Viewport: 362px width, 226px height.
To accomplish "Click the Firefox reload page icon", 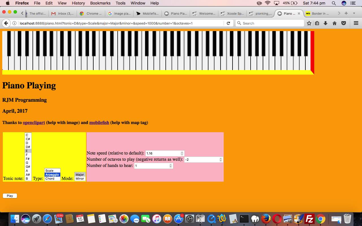I will coord(228,23).
